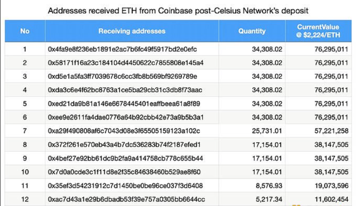The width and height of the screenshot is (356, 206).
Task: Open address beginning 0xa29f490808af
Action: point(124,131)
